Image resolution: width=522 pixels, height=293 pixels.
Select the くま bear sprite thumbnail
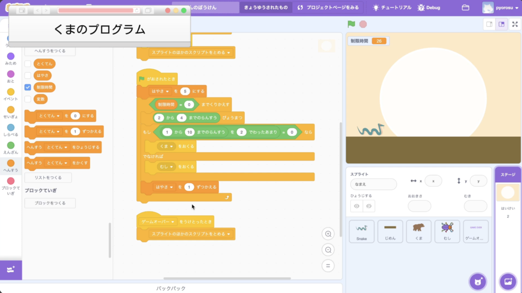pos(419,231)
